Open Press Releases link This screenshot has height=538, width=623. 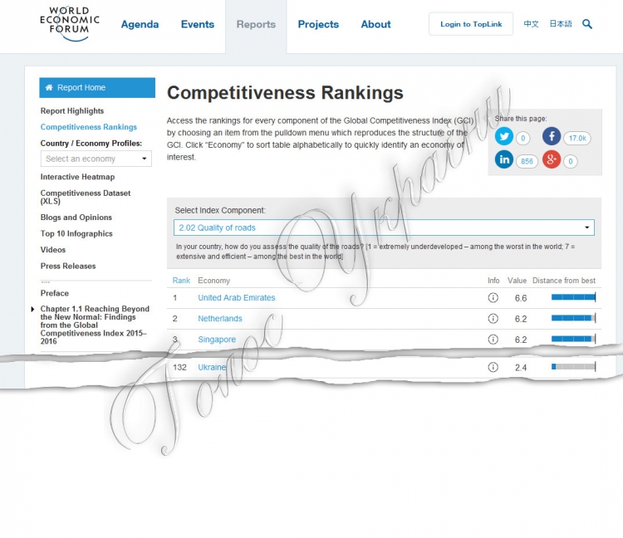pyautogui.click(x=68, y=266)
